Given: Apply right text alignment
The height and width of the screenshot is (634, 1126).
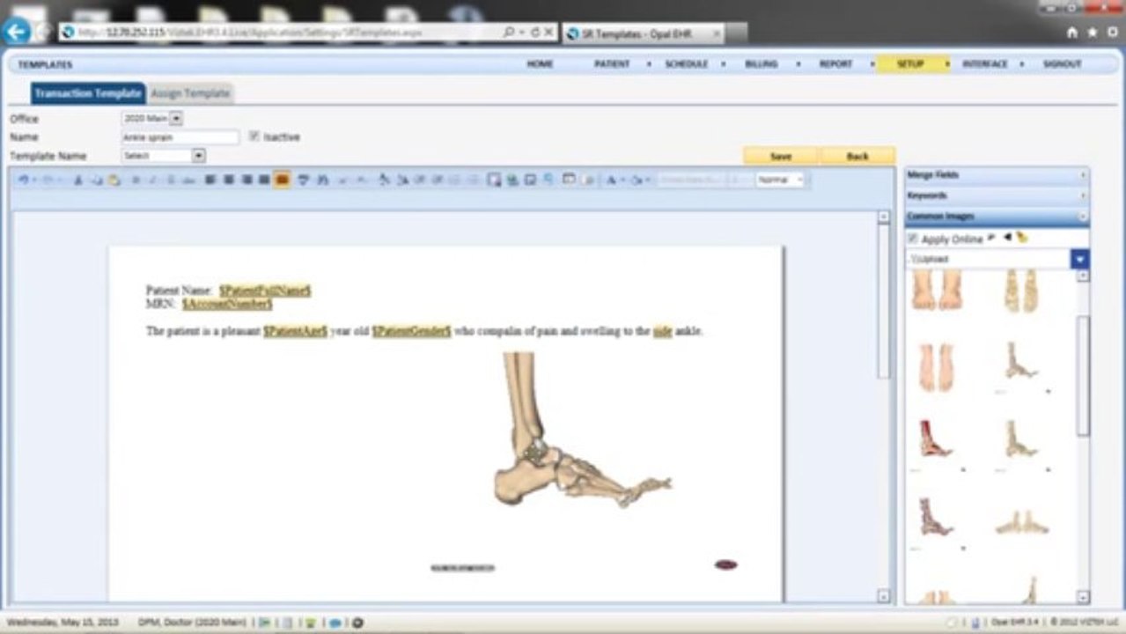Looking at the screenshot, I should coord(247,180).
